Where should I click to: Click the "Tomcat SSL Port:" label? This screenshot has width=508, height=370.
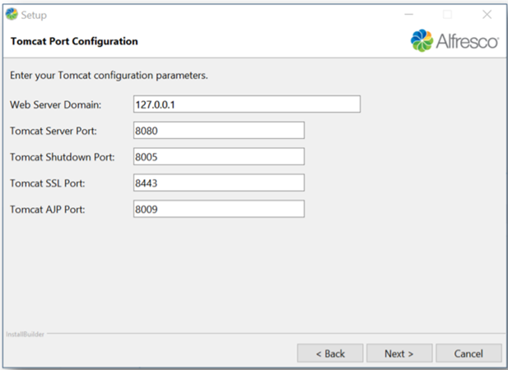pos(48,183)
